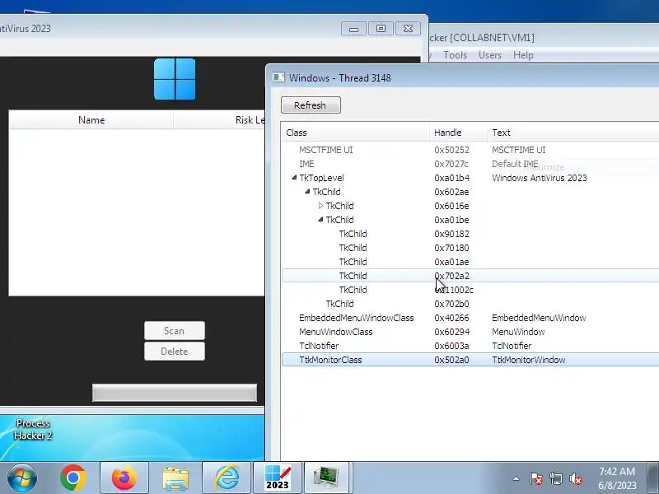Open the network tray icon

[x=555, y=478]
